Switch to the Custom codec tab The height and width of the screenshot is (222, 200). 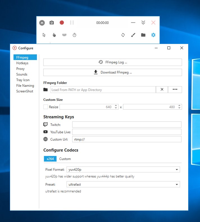click(65, 159)
